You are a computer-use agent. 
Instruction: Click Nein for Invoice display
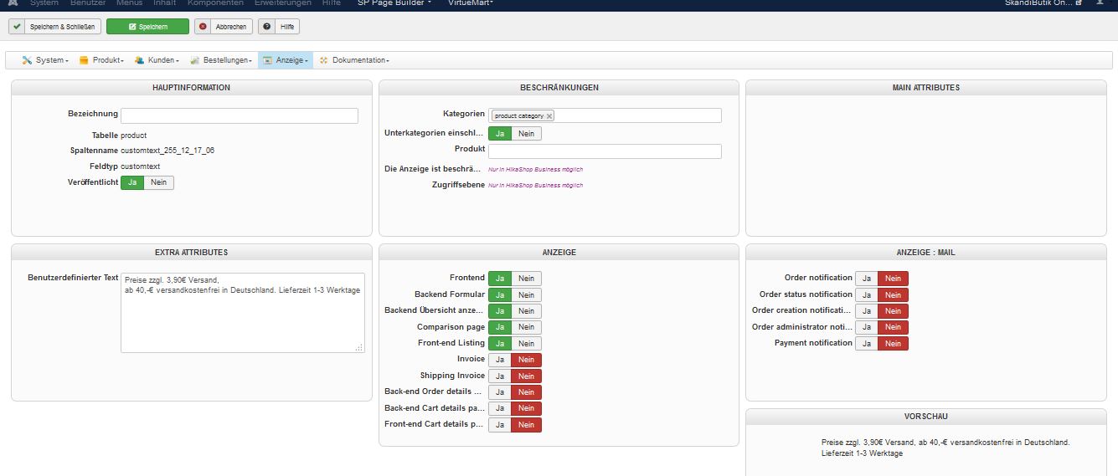pyautogui.click(x=527, y=360)
